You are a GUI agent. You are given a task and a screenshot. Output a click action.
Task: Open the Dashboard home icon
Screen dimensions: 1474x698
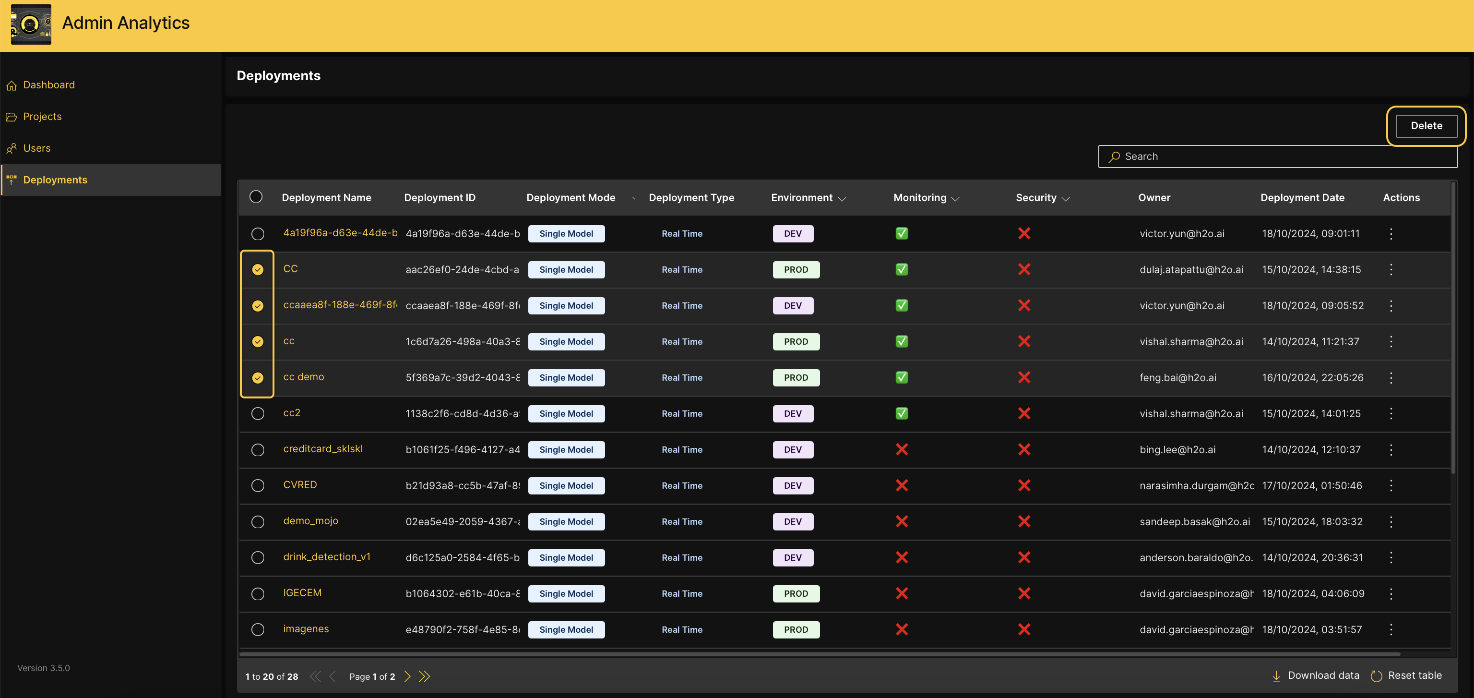point(12,85)
